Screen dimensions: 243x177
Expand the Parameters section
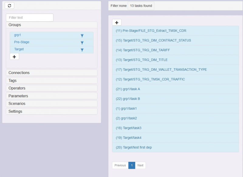pyautogui.click(x=52, y=96)
